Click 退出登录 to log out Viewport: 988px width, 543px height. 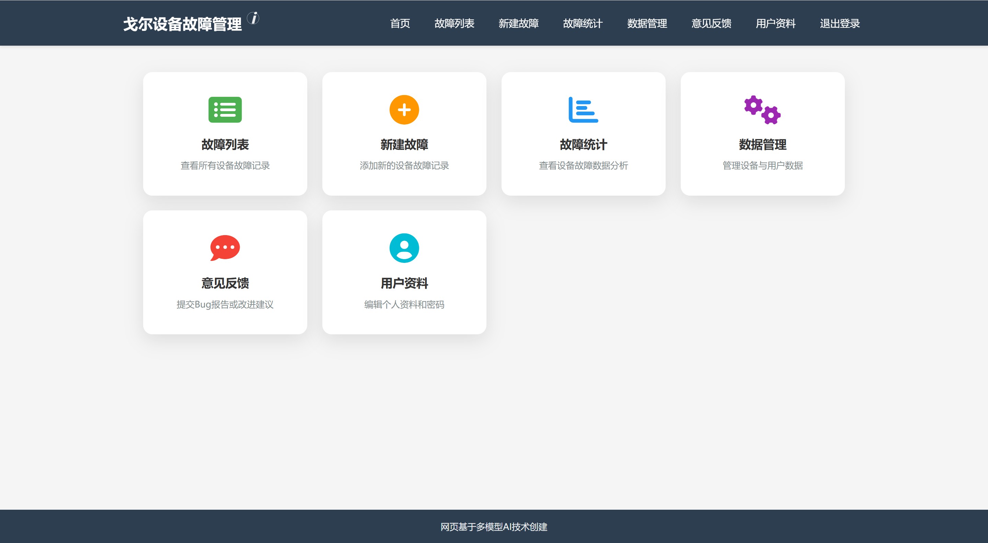(839, 24)
